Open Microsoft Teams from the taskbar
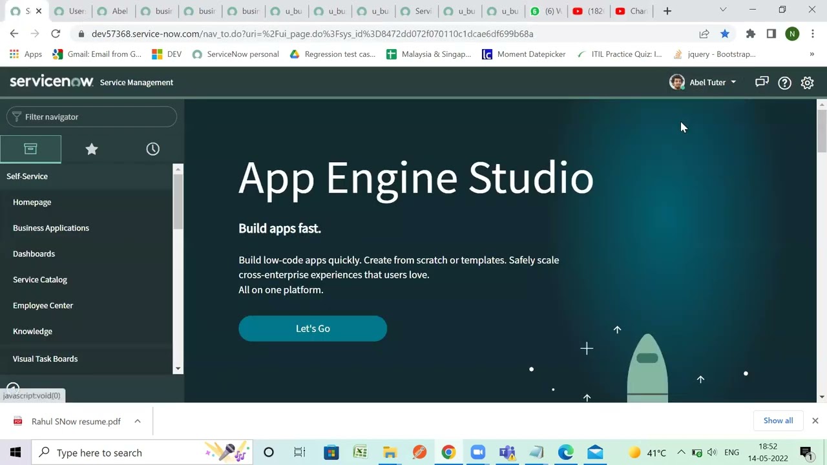This screenshot has height=465, width=827. 507,453
